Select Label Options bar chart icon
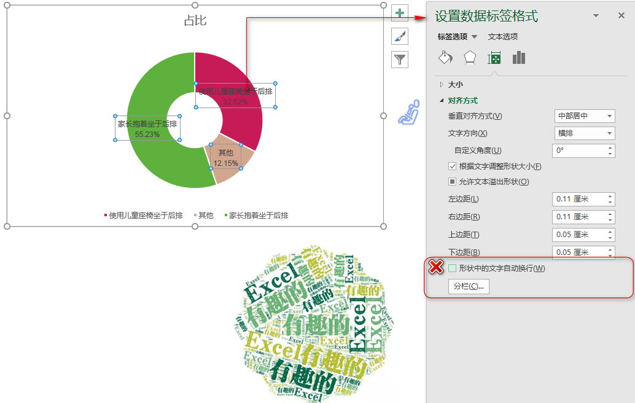This screenshot has width=635, height=403. (519, 58)
